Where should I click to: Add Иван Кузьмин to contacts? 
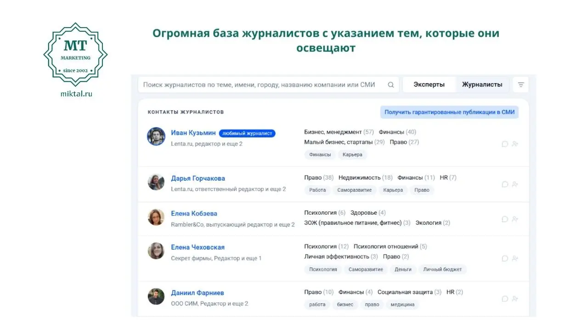(515, 144)
